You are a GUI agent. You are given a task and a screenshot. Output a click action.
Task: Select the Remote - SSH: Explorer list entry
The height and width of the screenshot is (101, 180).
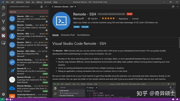[28, 45]
